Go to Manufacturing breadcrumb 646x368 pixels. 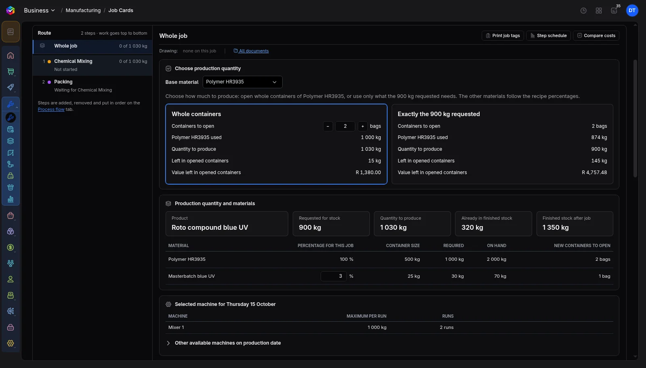(83, 10)
